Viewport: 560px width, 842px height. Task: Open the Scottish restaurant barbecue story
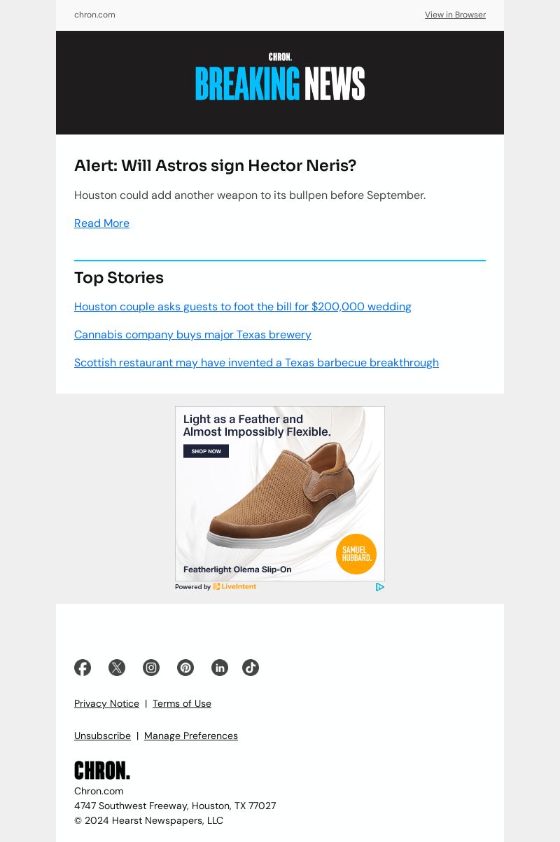pos(256,362)
